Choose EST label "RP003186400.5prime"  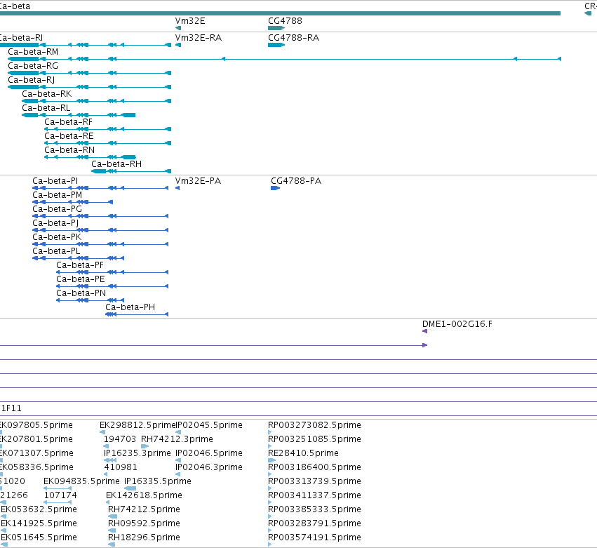(x=314, y=467)
